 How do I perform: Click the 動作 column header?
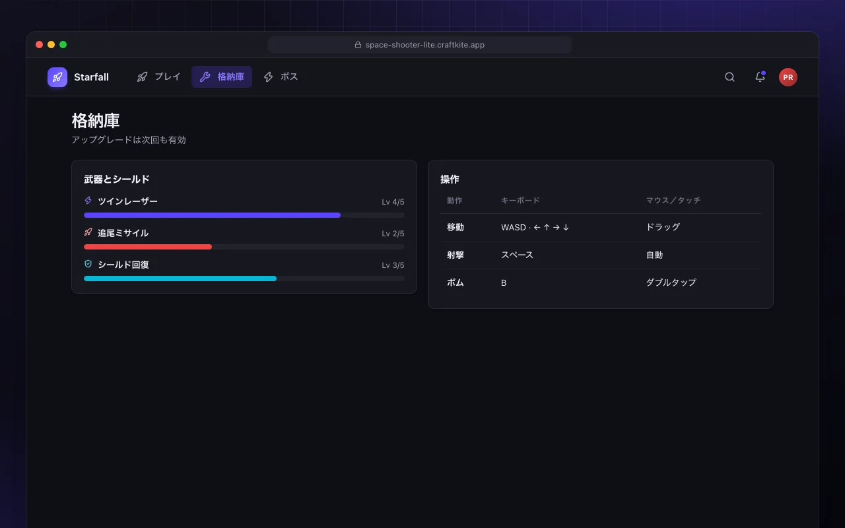coord(455,201)
